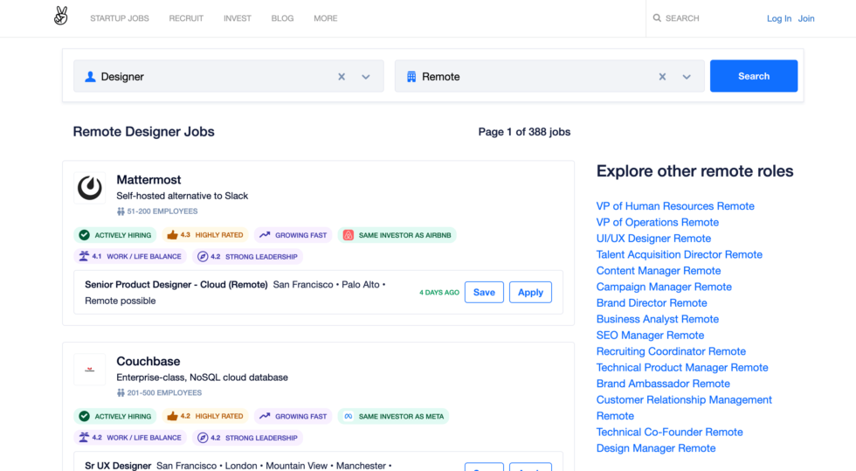Open Talent Acquisition Director Remote link
Image resolution: width=856 pixels, height=471 pixels.
[x=680, y=254]
